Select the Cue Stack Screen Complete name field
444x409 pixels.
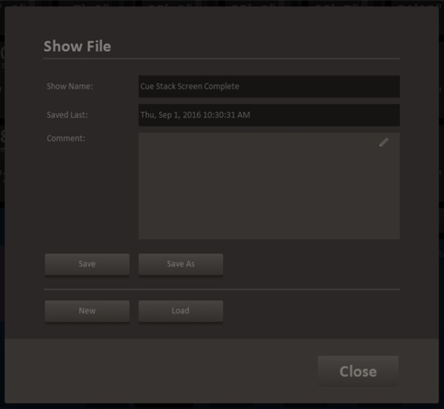click(x=269, y=86)
